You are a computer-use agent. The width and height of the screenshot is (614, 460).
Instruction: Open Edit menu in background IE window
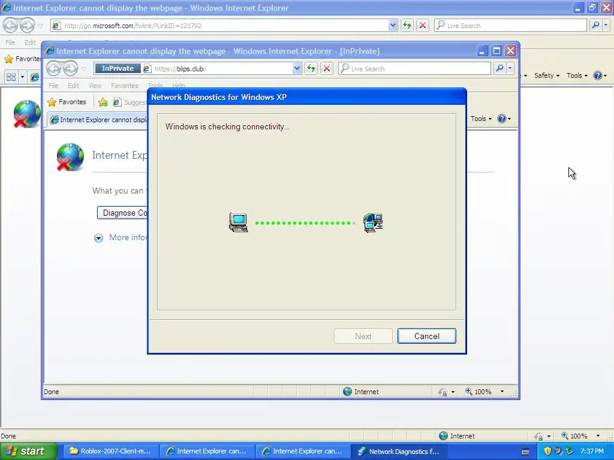tap(30, 43)
